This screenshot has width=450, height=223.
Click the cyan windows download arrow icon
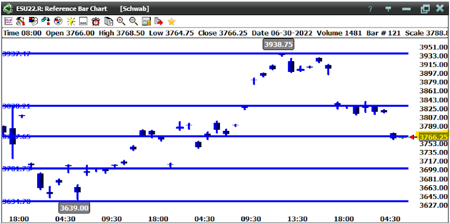[46, 21]
